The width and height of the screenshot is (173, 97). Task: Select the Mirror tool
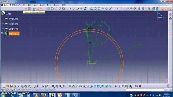pyautogui.click(x=81, y=9)
